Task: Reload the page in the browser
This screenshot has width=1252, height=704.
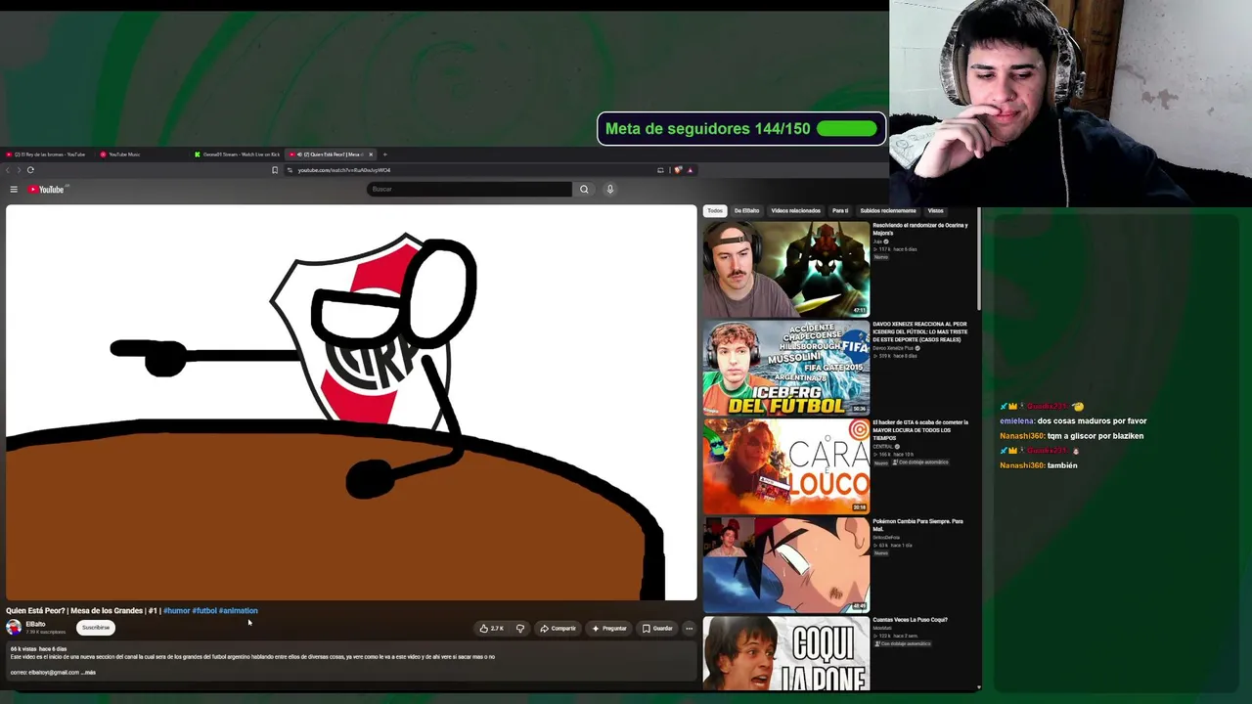Action: pos(30,170)
